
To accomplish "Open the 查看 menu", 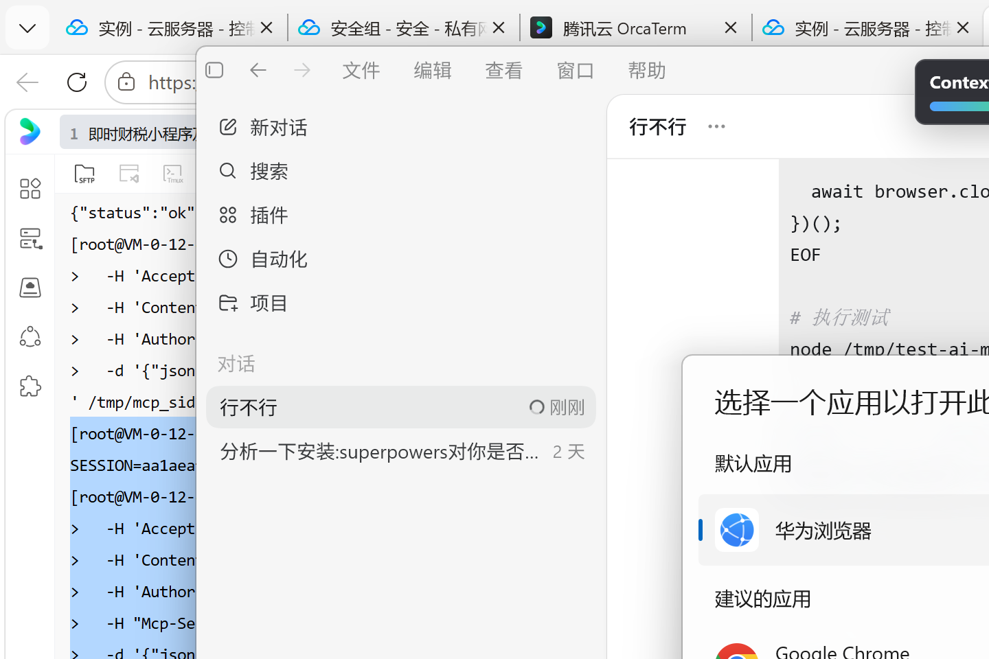I will 504,70.
